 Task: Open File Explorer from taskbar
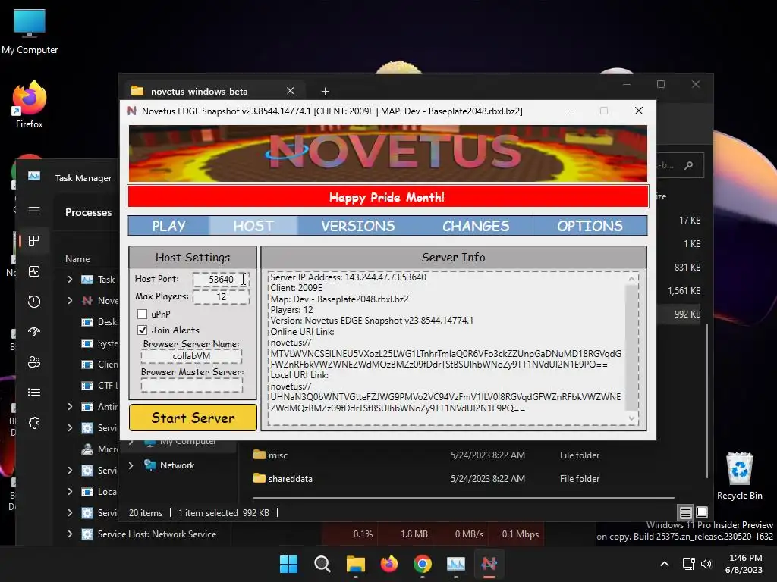(355, 564)
